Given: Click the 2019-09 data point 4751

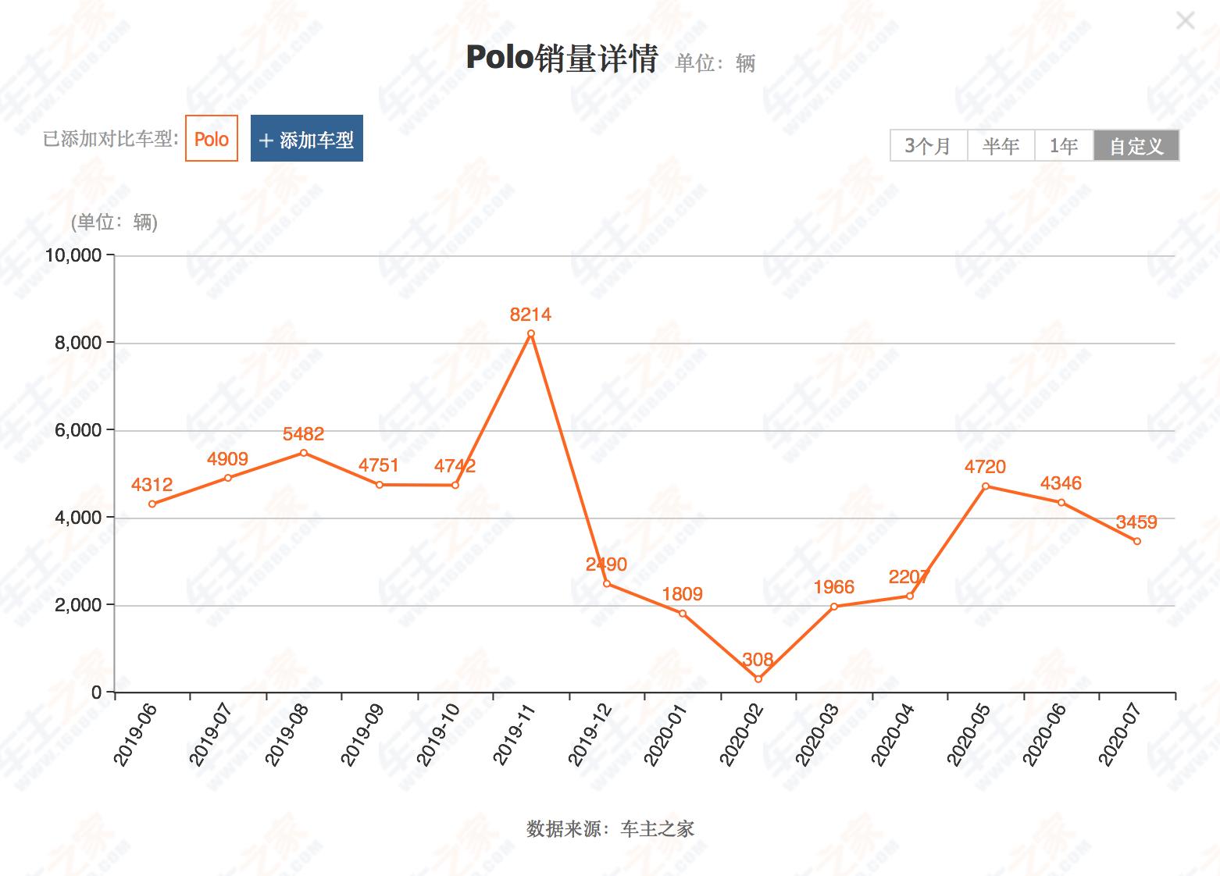Looking at the screenshot, I should point(380,485).
